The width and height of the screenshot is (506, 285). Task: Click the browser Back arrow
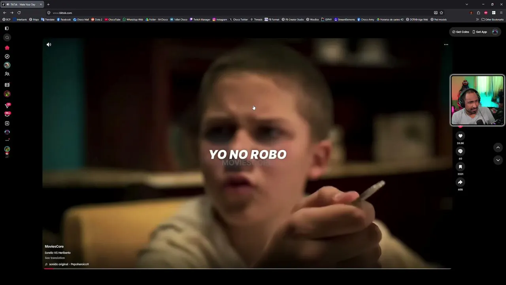coord(5,13)
